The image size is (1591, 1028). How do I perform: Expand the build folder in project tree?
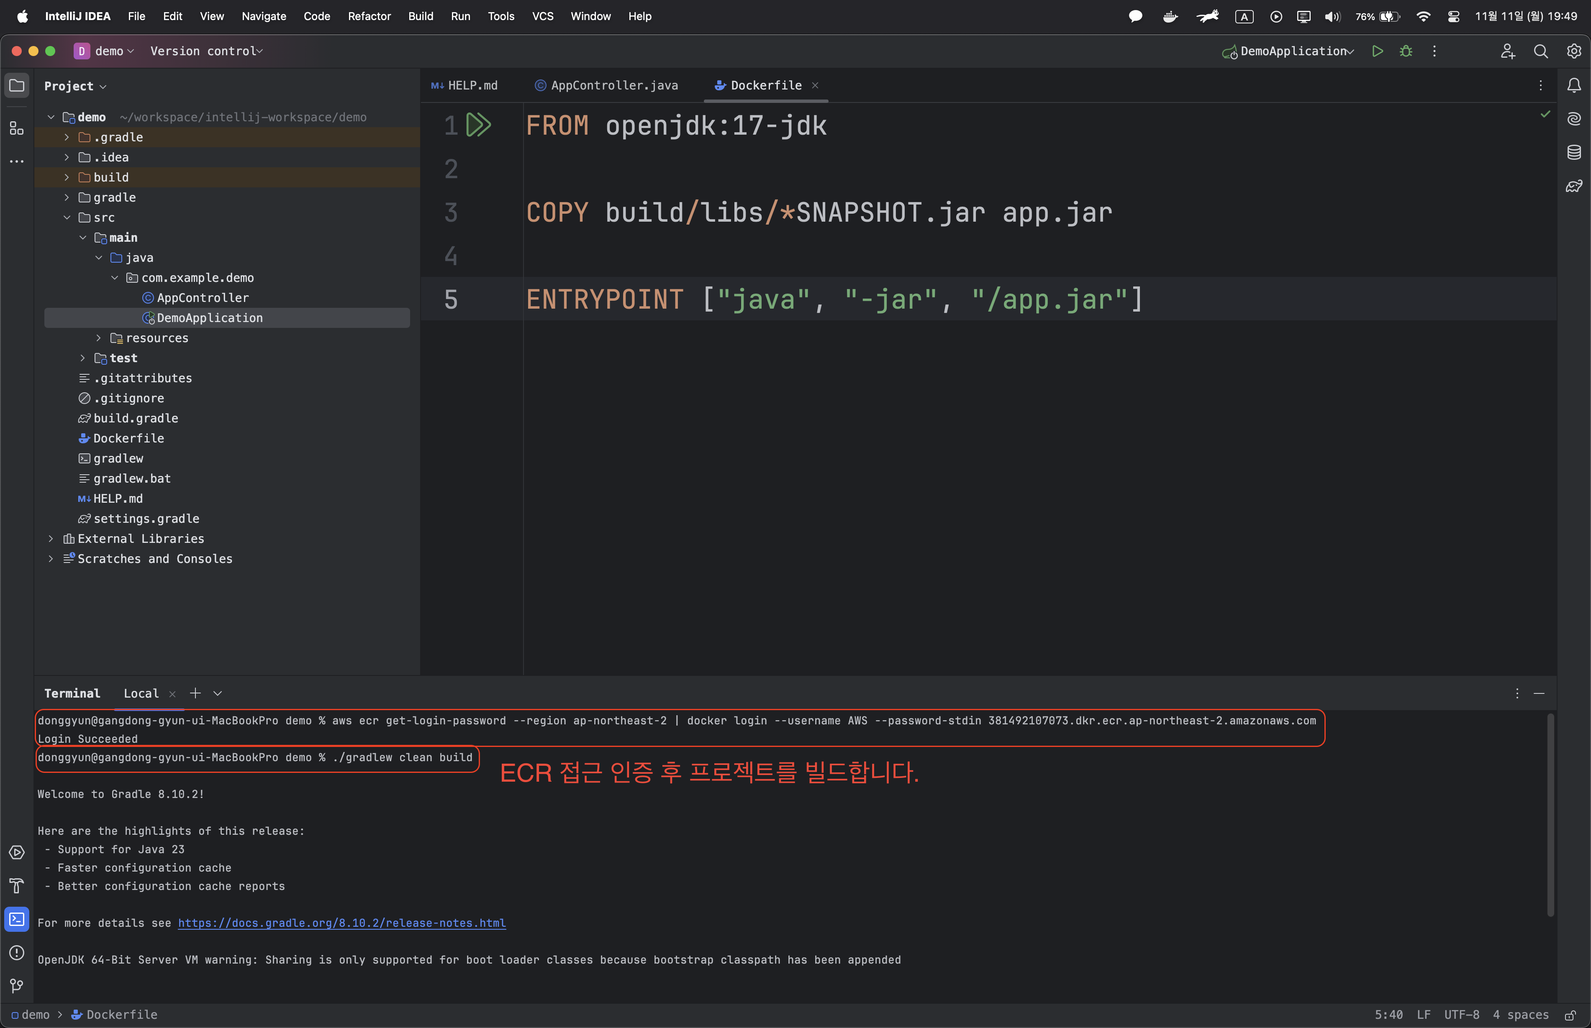pyautogui.click(x=67, y=178)
